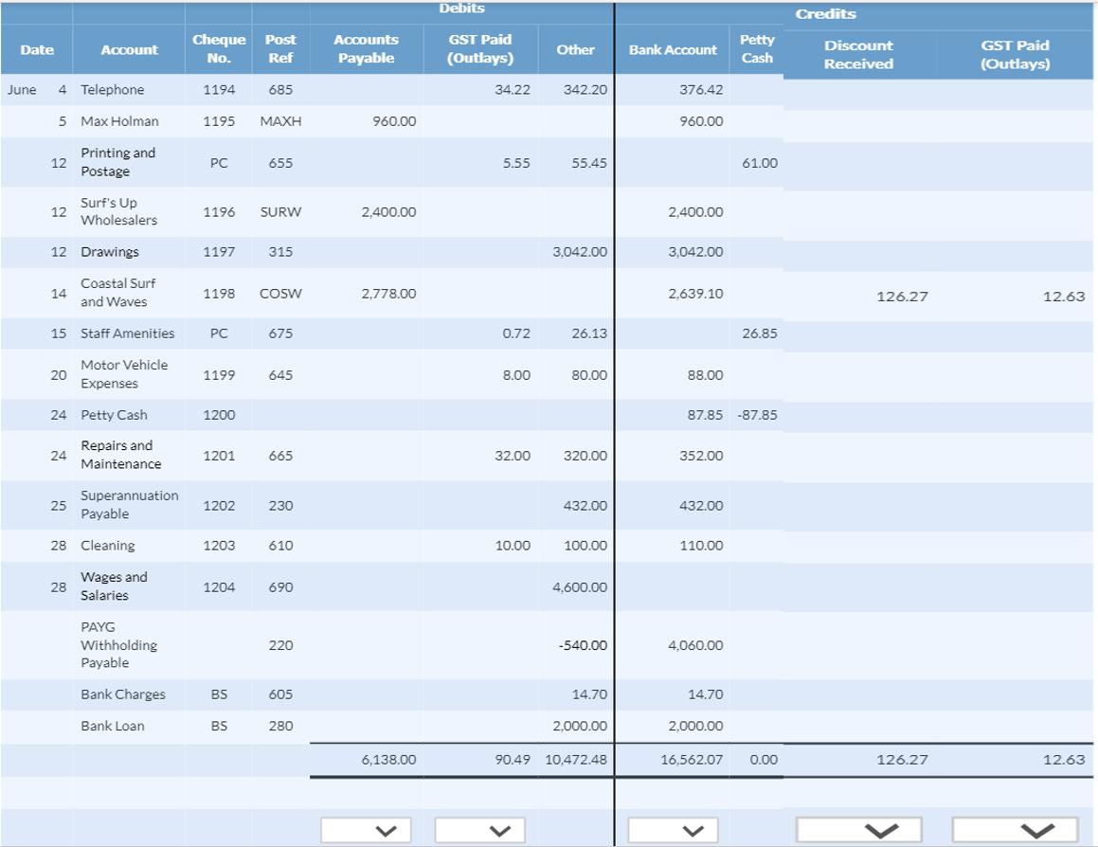Open the GST Paid (Outlays) debits dropdown

478,829
